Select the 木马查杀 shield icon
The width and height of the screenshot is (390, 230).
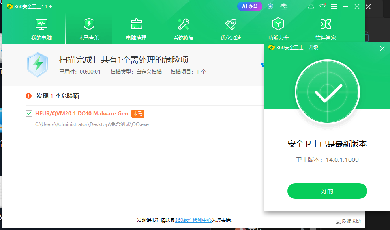pos(89,24)
